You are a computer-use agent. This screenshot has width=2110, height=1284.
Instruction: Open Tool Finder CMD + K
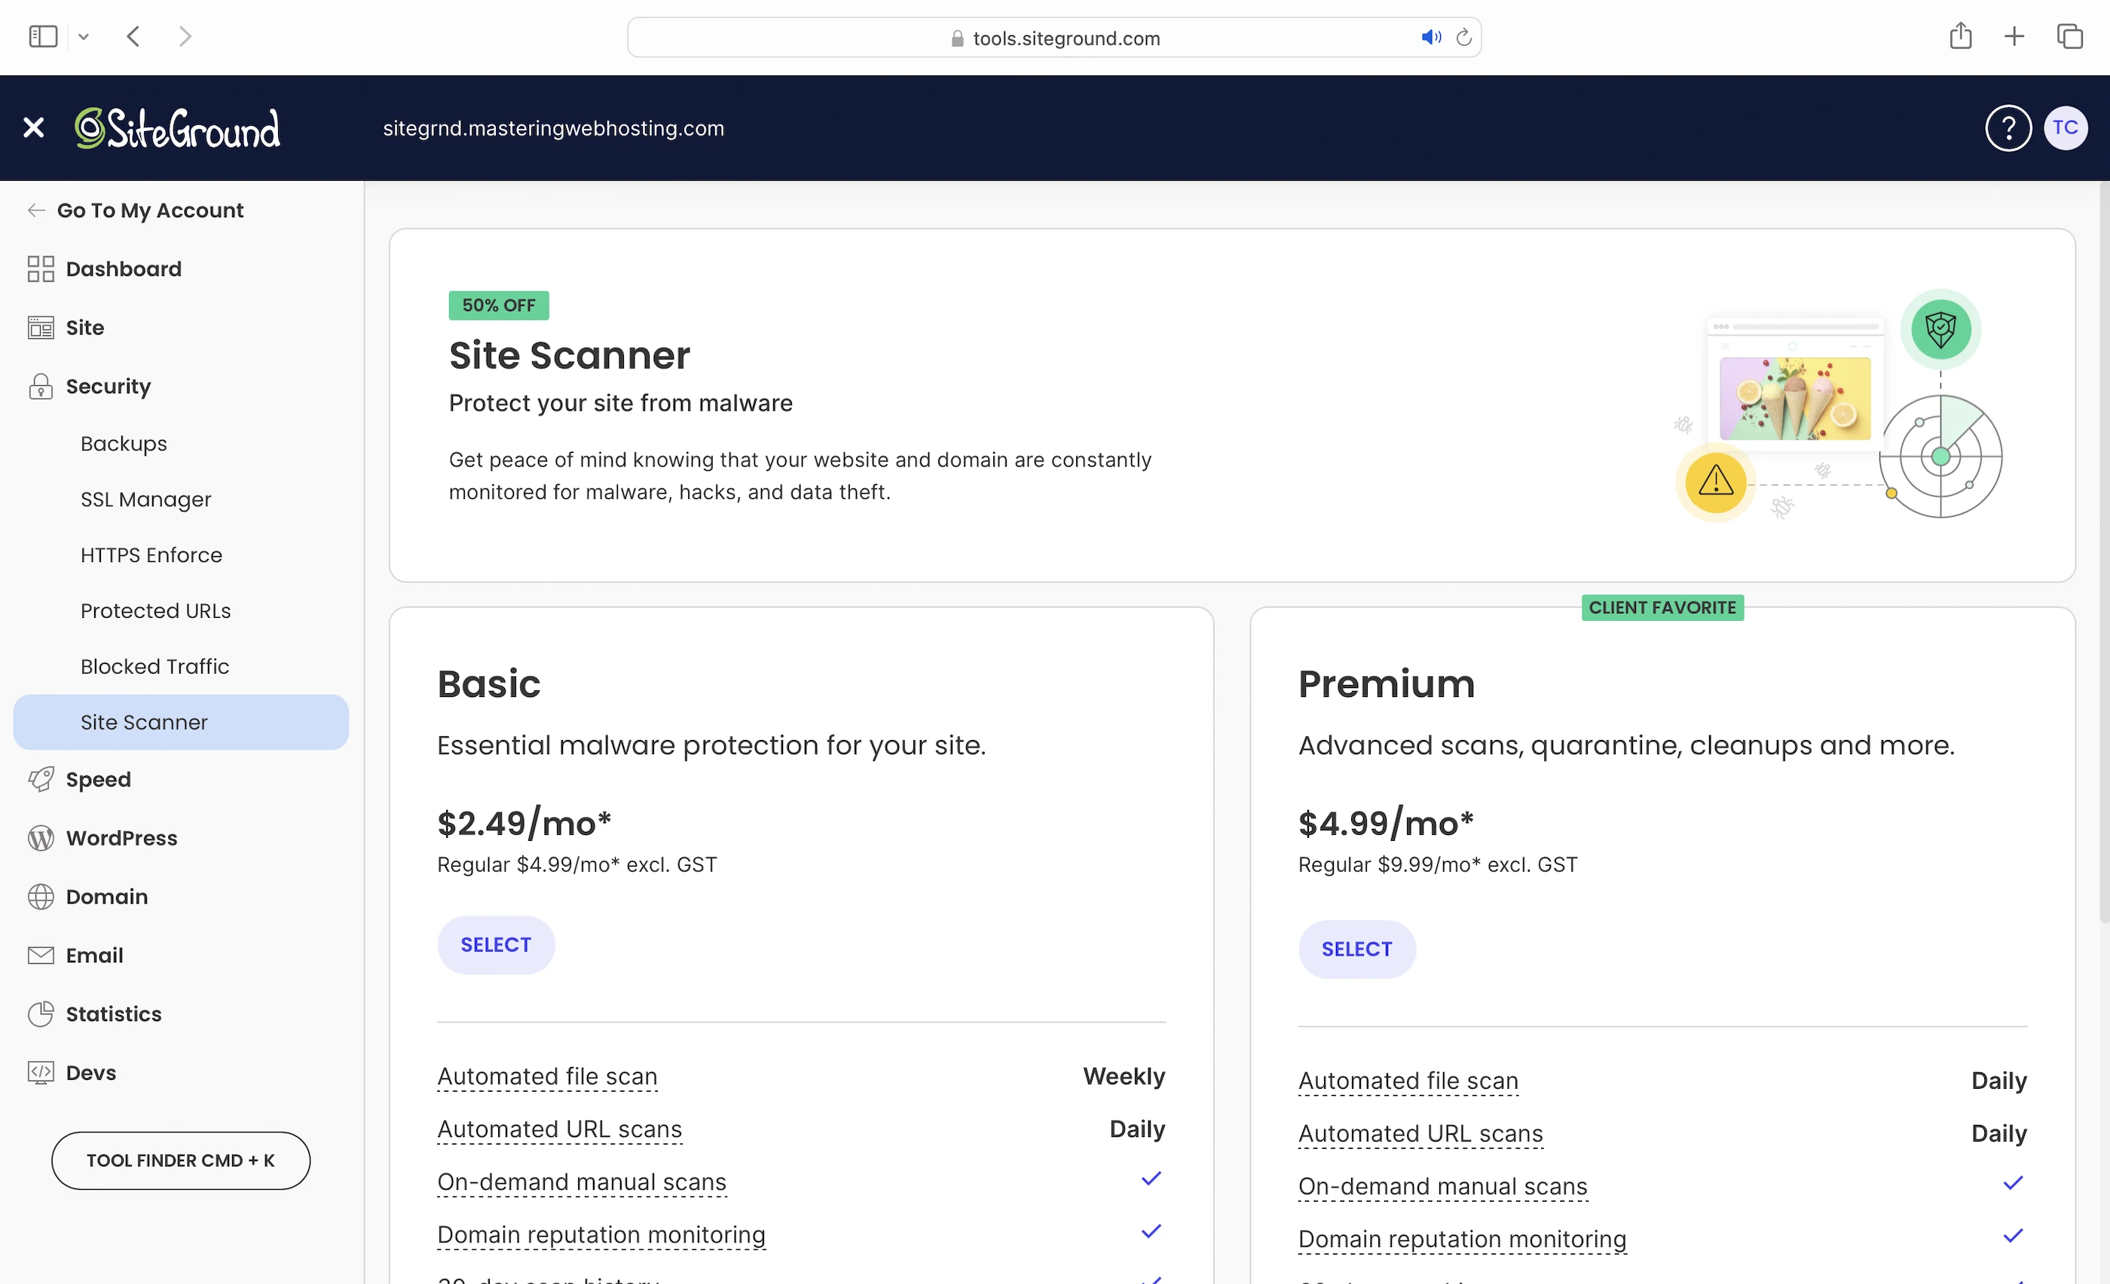tap(181, 1160)
